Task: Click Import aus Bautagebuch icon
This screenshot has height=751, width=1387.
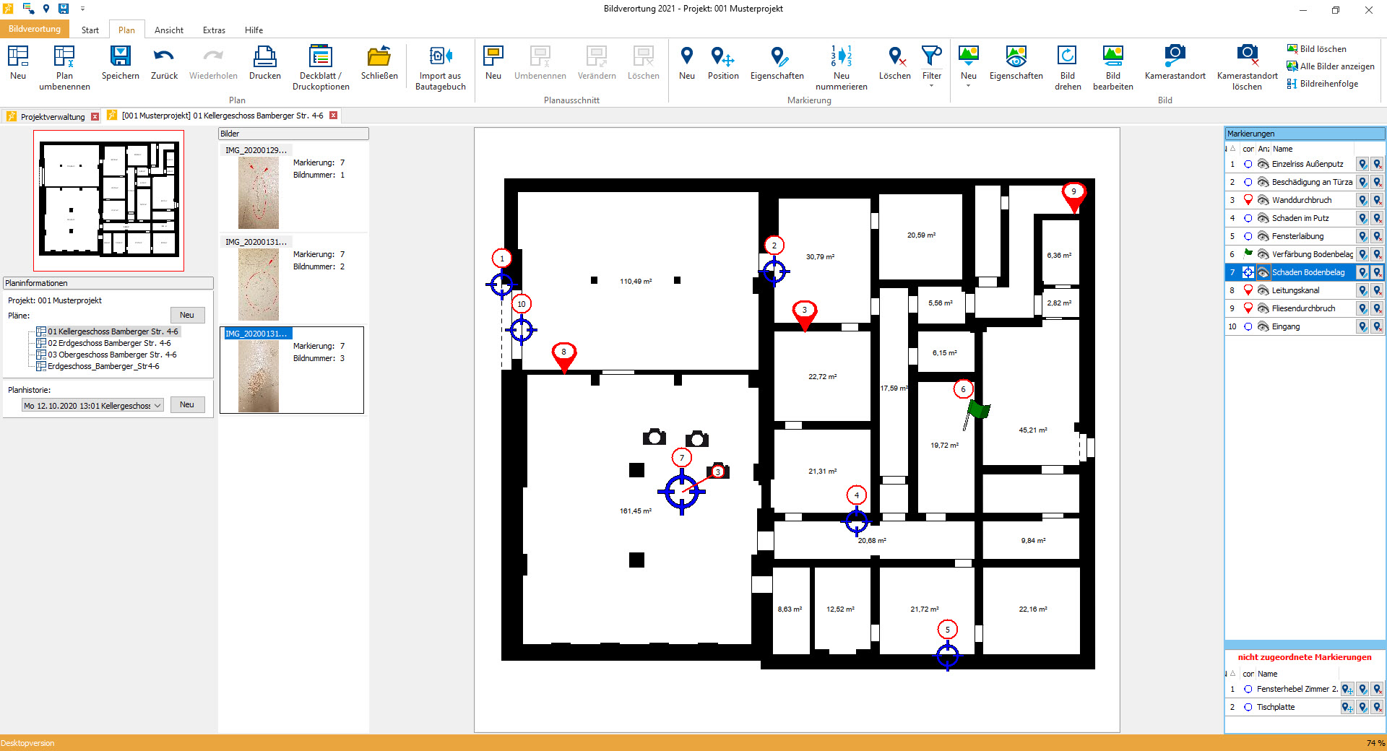Action: click(440, 57)
